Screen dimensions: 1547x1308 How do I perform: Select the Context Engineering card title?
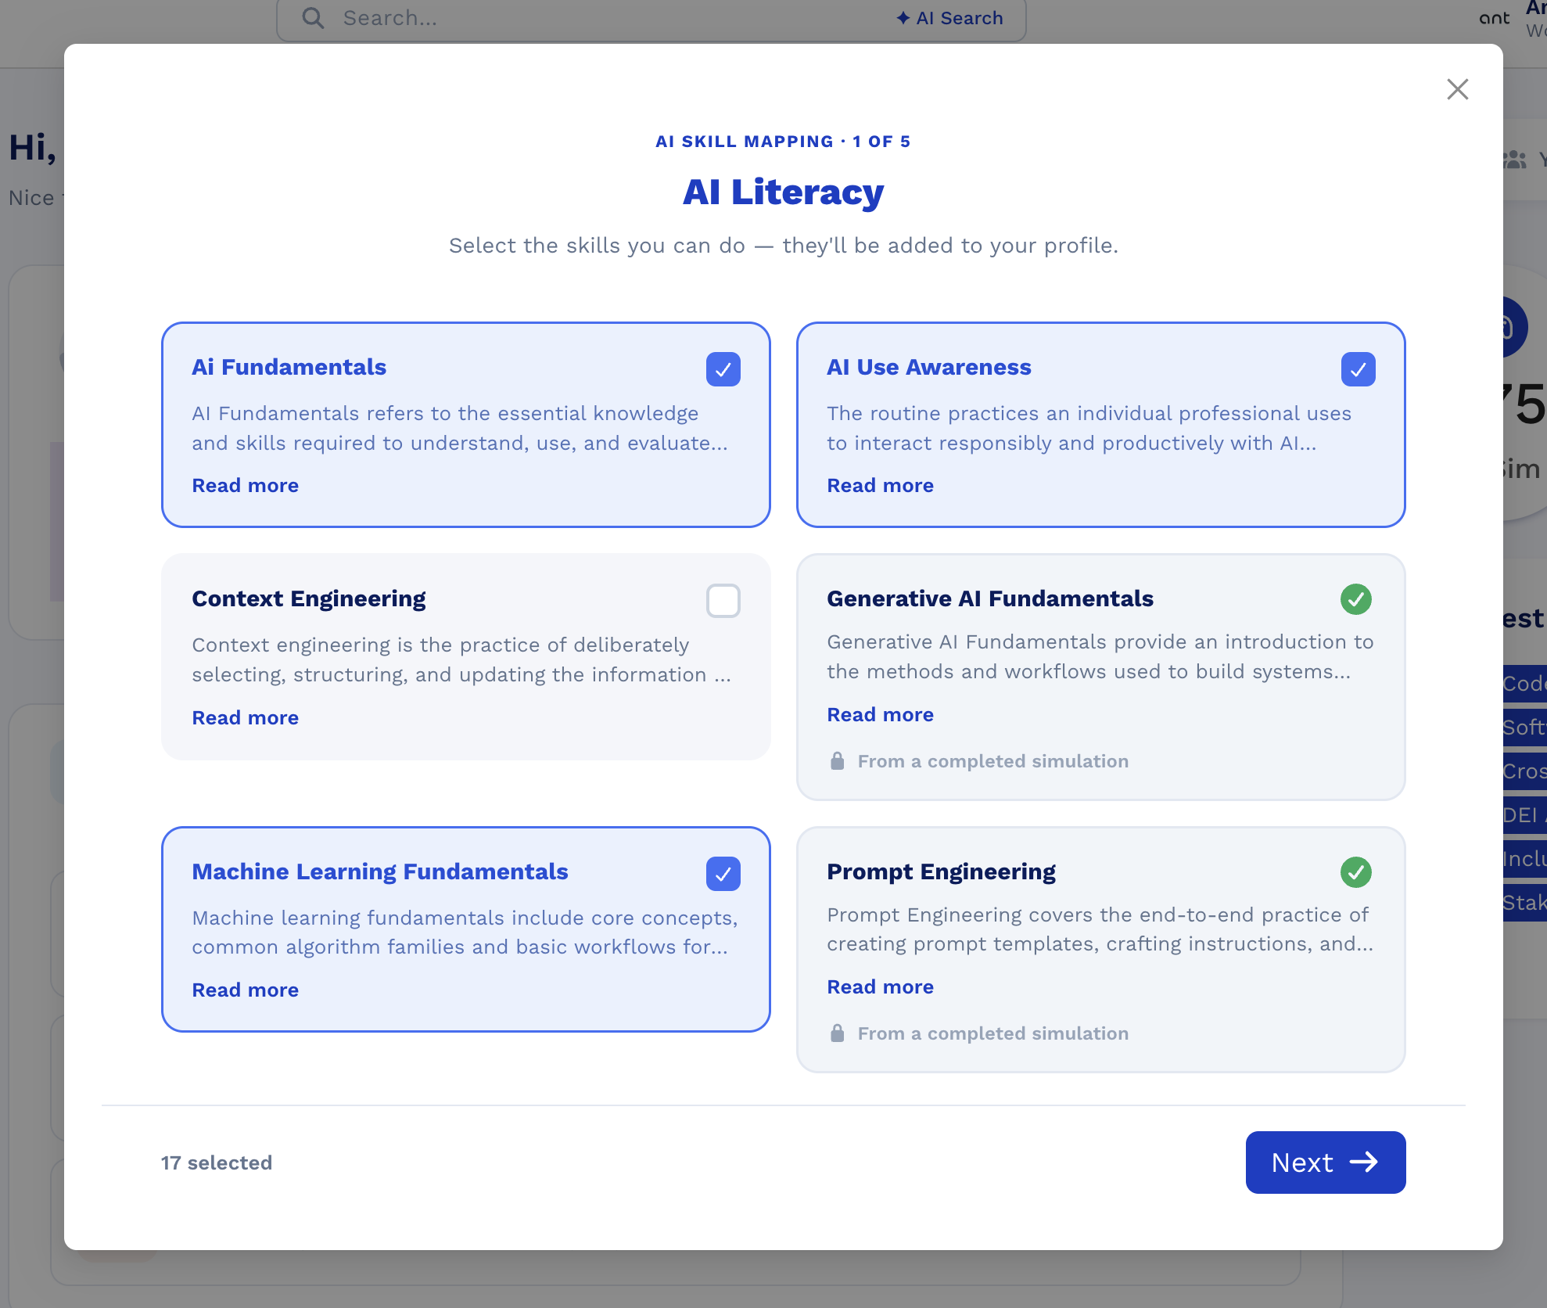point(309,599)
